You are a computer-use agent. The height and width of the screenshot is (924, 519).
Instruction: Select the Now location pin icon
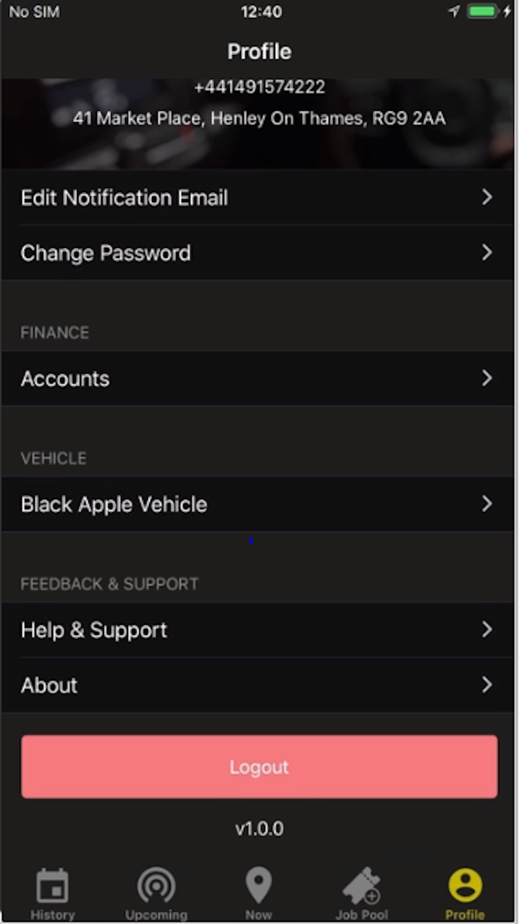[258, 885]
